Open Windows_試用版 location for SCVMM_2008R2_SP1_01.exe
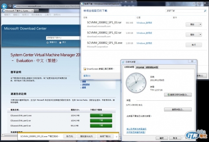The image size is (209, 142). tap(144, 43)
